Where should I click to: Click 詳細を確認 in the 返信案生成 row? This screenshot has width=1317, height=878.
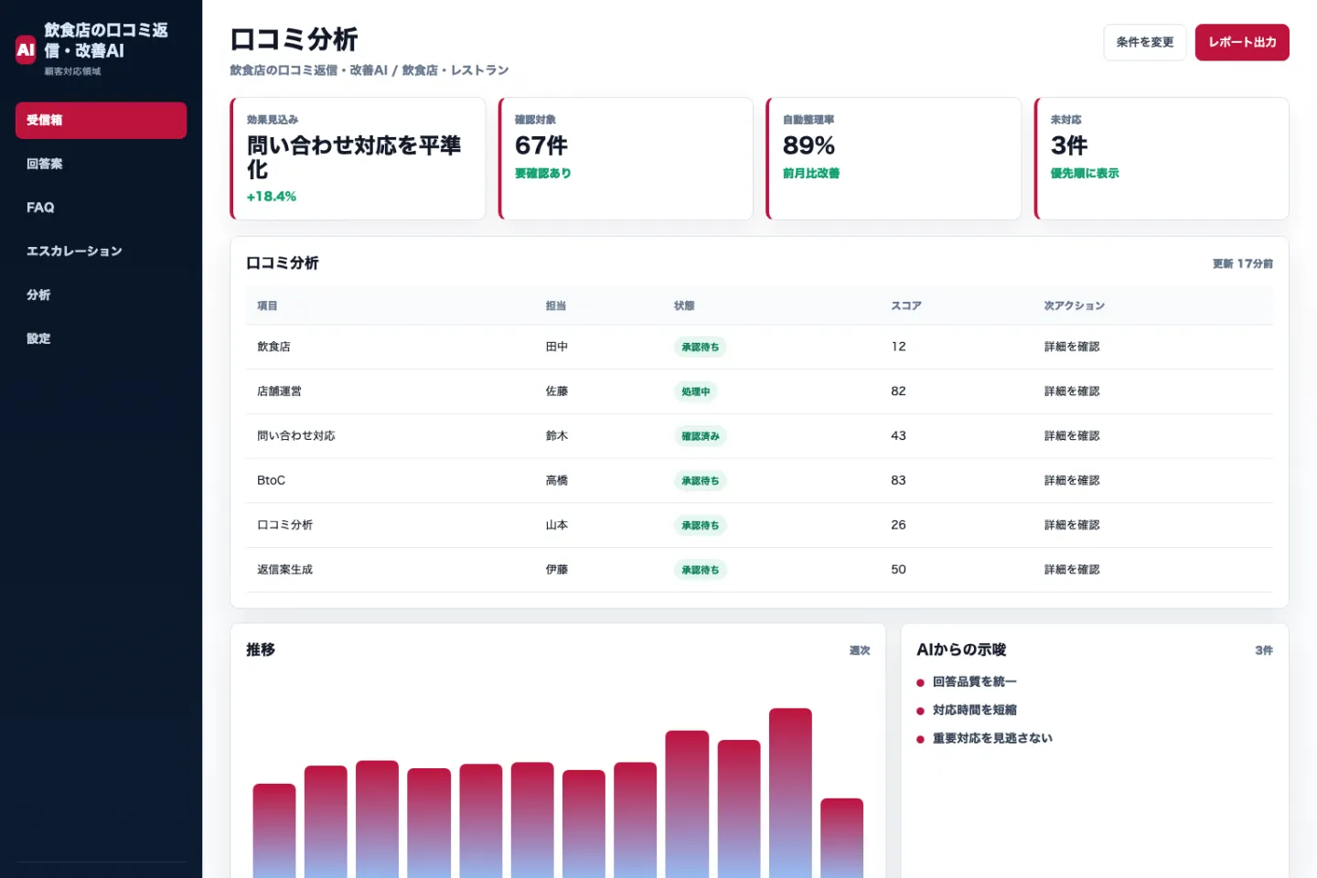1072,570
